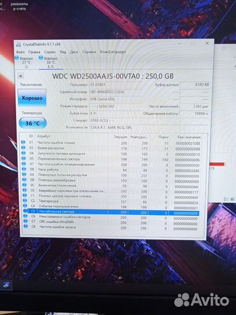This screenshot has width=236, height=315.
Task: Open the Язык(Language) menu
Action: point(113,52)
